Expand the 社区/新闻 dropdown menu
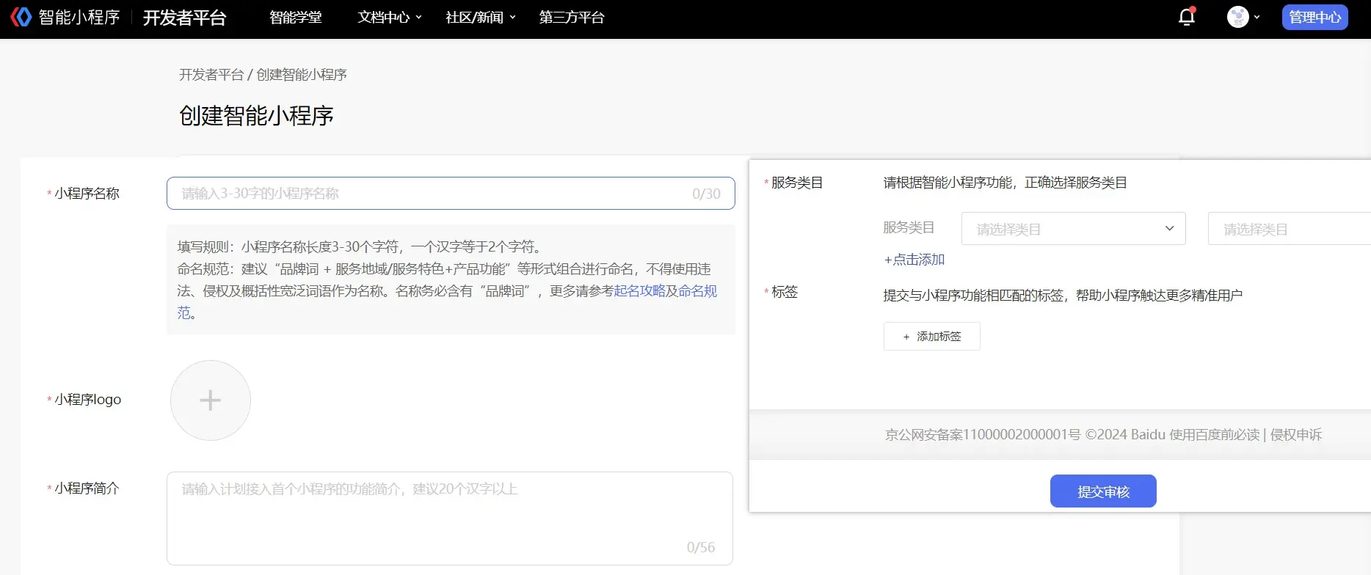 coord(481,18)
